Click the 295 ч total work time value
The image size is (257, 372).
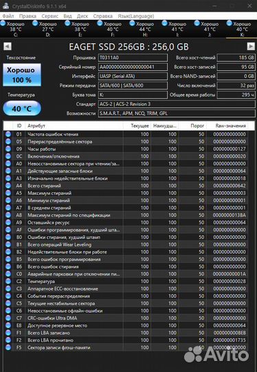point(236,95)
